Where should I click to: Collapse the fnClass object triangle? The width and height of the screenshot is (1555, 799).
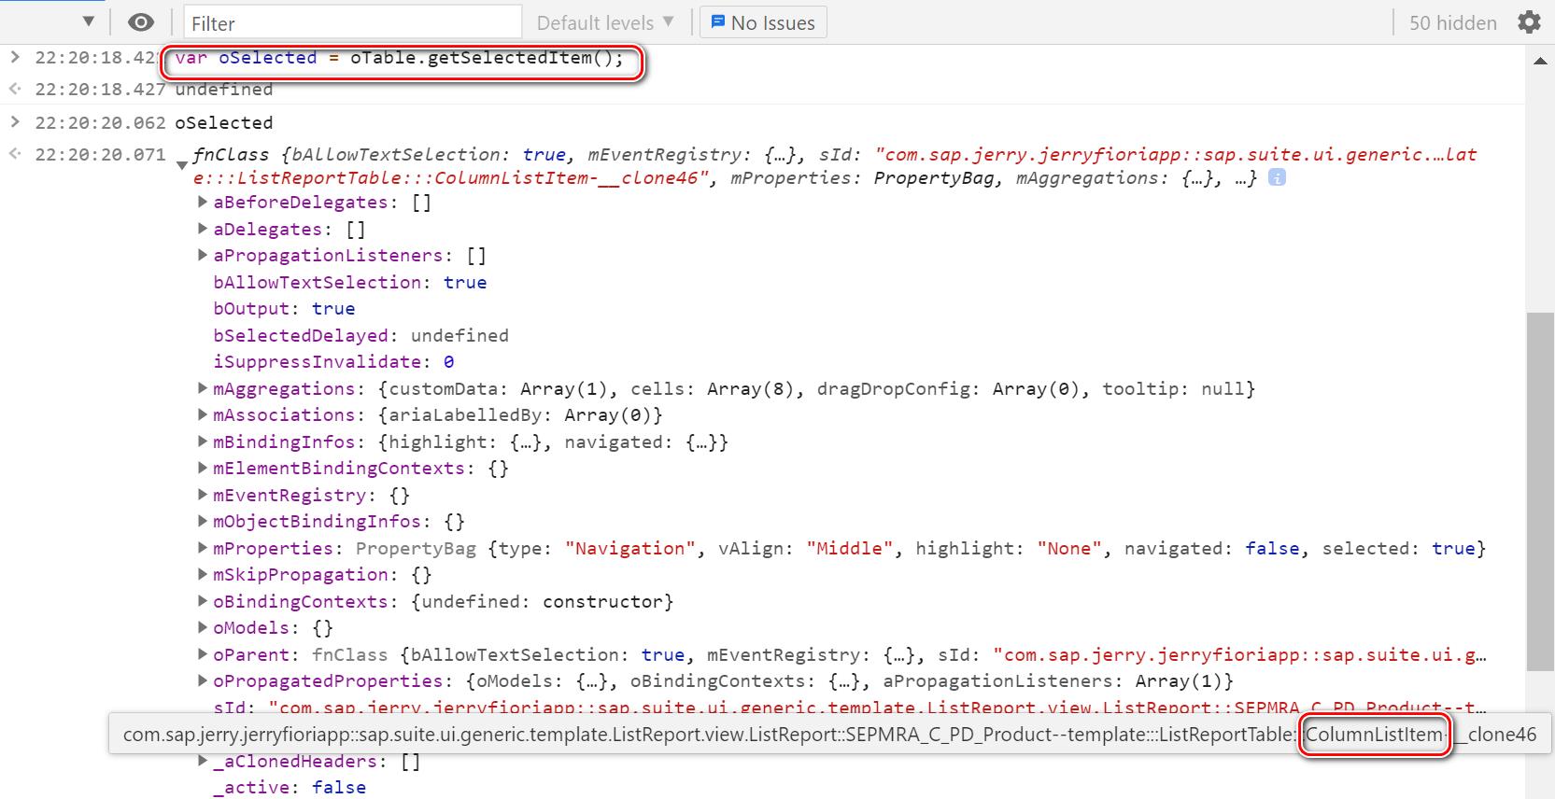click(x=182, y=165)
